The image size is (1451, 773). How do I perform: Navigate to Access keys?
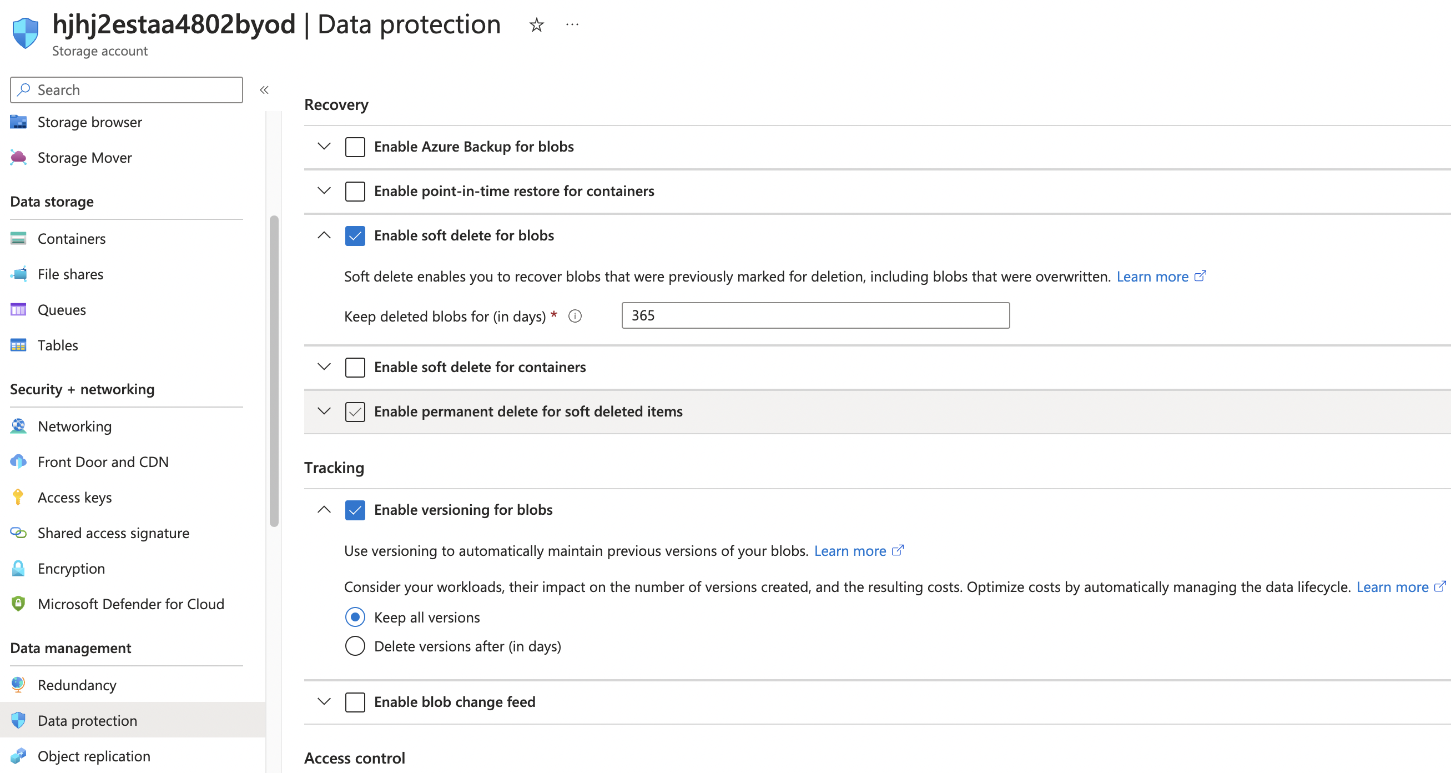(x=75, y=498)
